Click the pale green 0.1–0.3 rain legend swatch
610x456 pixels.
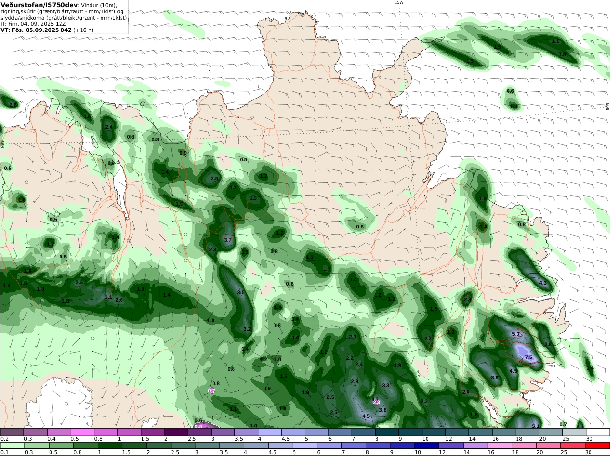tap(12, 446)
